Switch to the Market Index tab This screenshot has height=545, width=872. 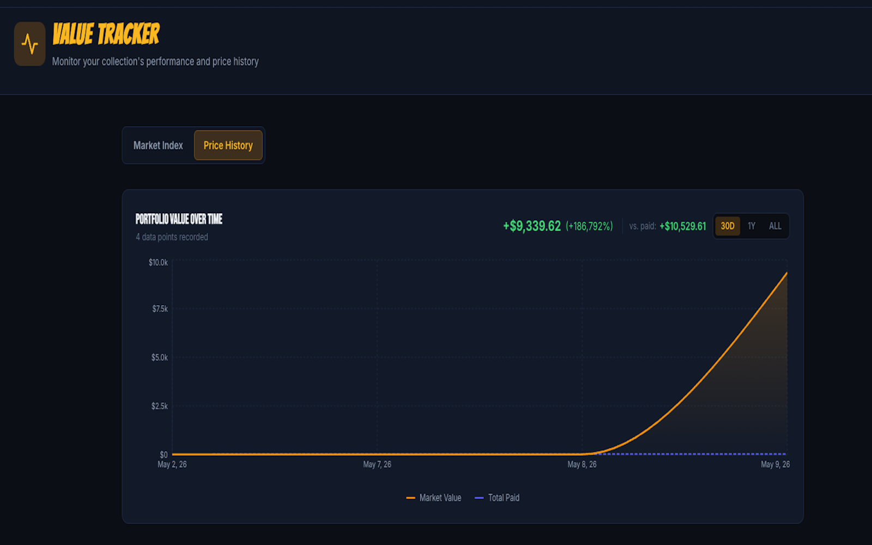[158, 146]
